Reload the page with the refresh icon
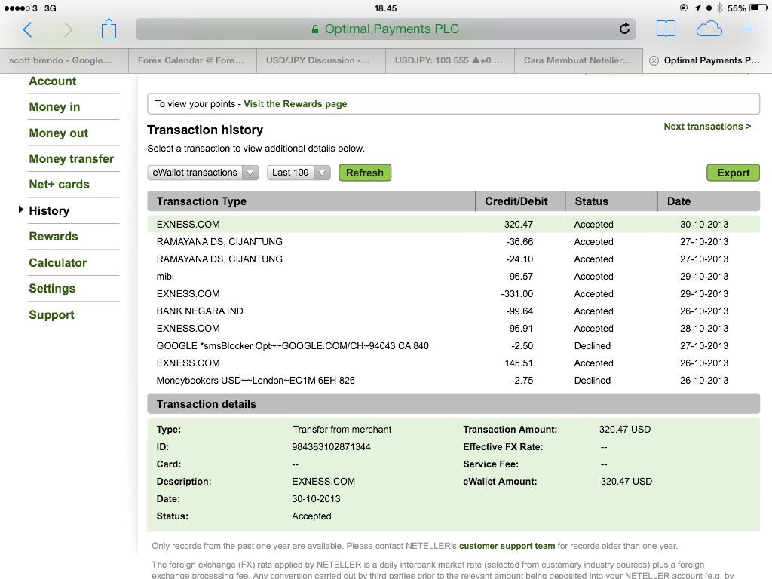Viewport: 772px width, 579px height. 624,29
